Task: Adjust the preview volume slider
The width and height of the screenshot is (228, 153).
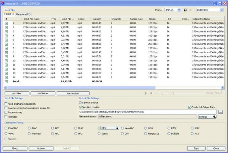Action: coord(162,93)
